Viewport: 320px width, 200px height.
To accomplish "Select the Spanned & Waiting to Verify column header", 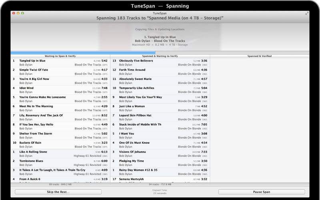I will [160, 56].
